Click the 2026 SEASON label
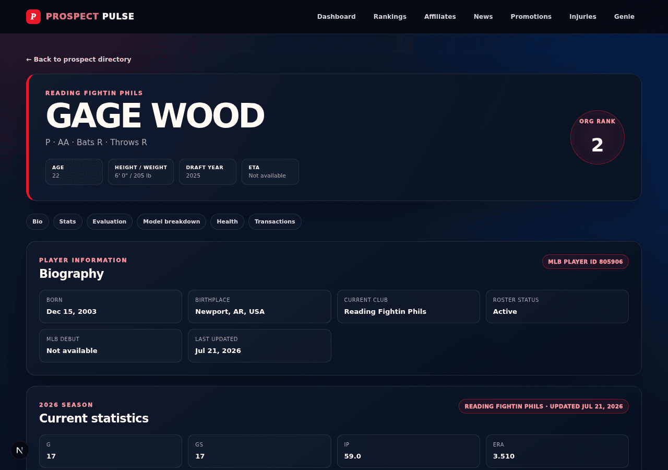Viewport: 668px width, 470px height. [66, 405]
